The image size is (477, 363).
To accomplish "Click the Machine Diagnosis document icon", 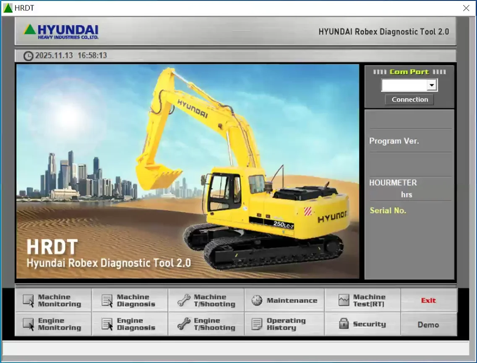I will [x=107, y=300].
